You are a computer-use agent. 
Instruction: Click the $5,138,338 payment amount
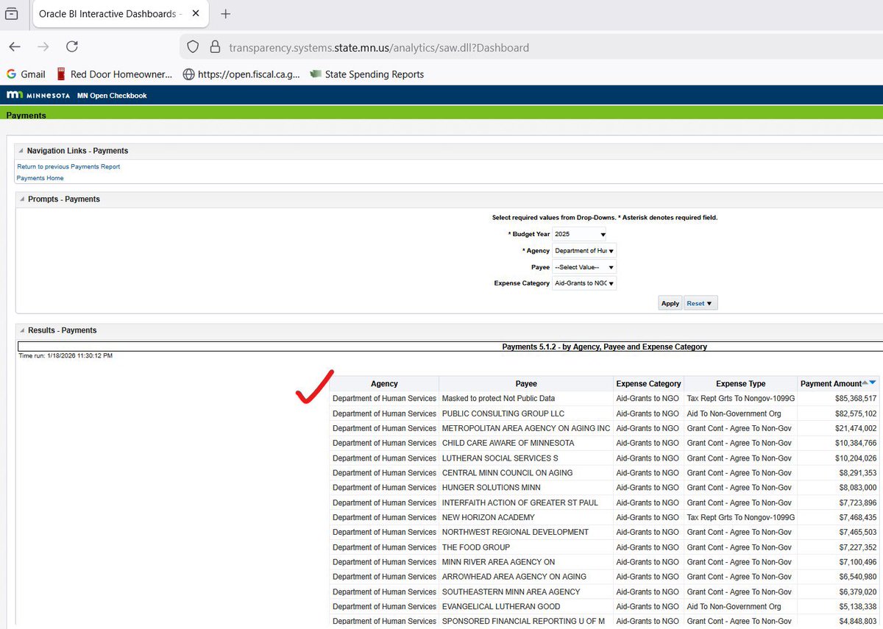point(857,607)
